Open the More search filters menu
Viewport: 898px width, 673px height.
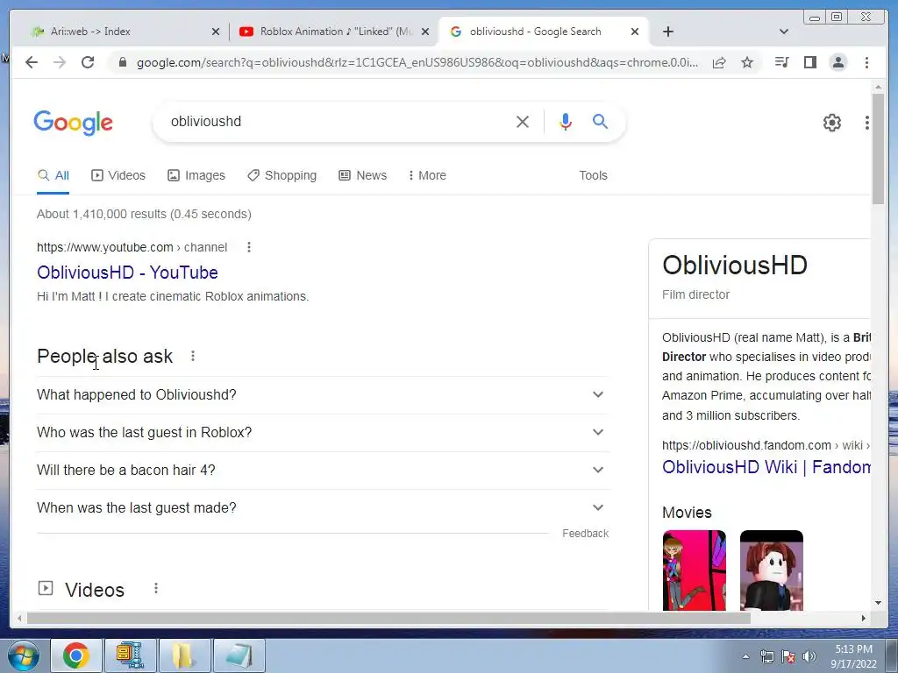tap(427, 175)
